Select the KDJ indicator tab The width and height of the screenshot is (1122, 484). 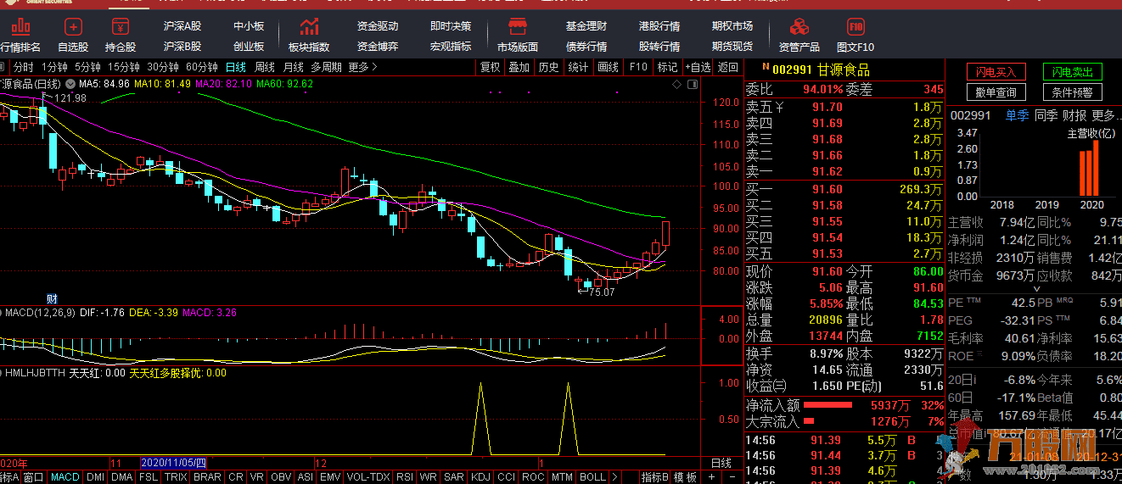coord(480,477)
